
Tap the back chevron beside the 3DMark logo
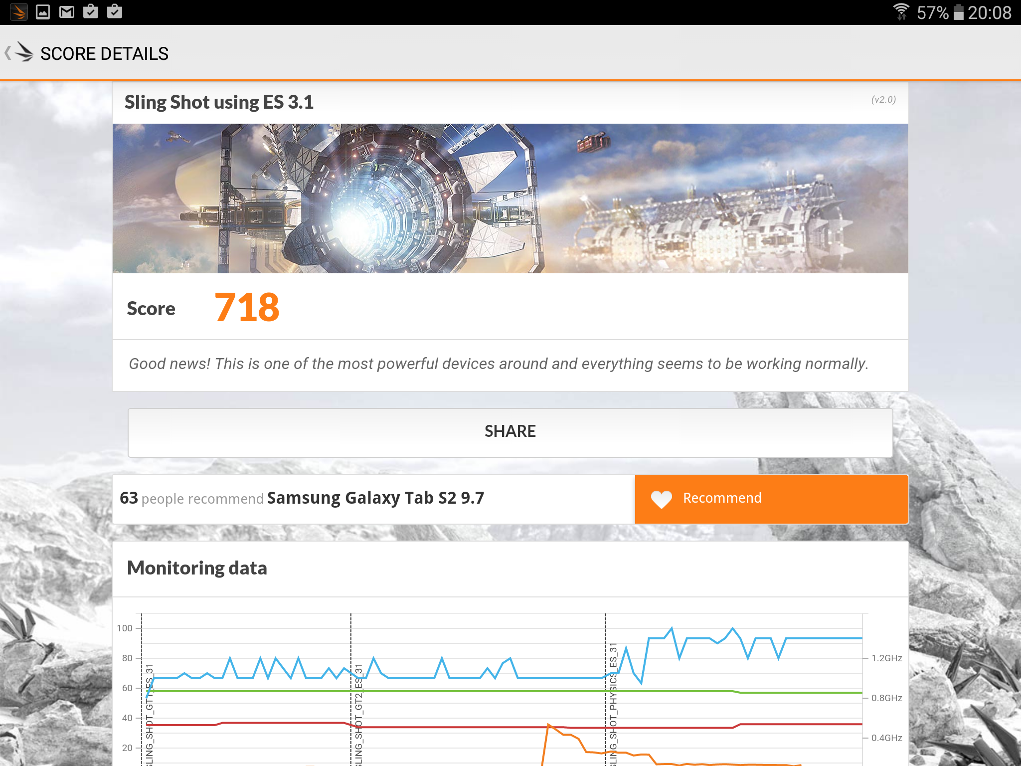[x=7, y=53]
